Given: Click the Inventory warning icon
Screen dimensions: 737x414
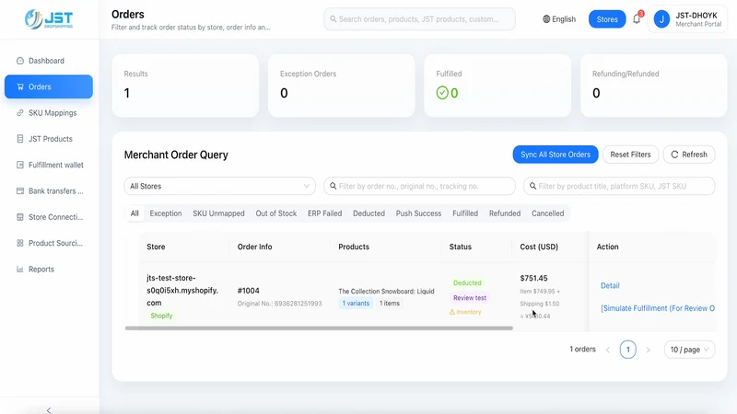Looking at the screenshot, I should point(452,312).
